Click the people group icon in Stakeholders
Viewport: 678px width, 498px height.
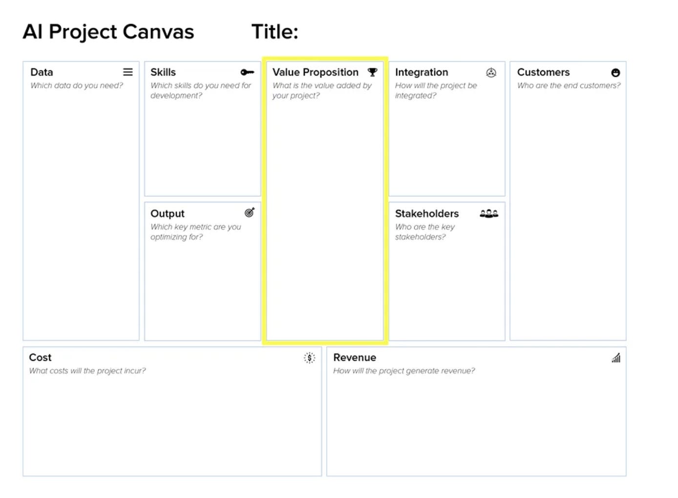(489, 213)
